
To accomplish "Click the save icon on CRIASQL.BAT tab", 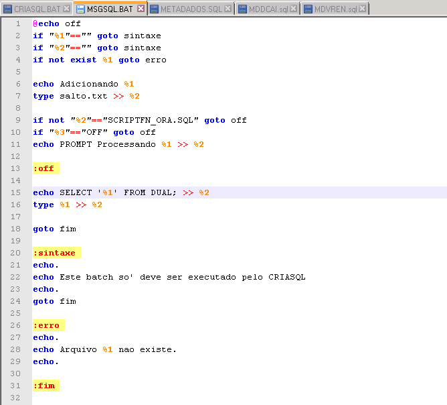I will click(x=8, y=9).
